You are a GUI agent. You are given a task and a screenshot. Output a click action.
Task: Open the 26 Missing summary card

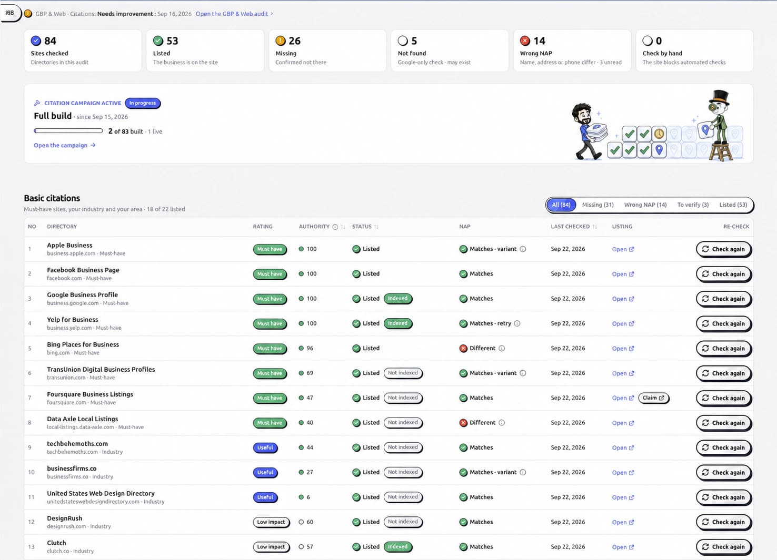pos(327,50)
